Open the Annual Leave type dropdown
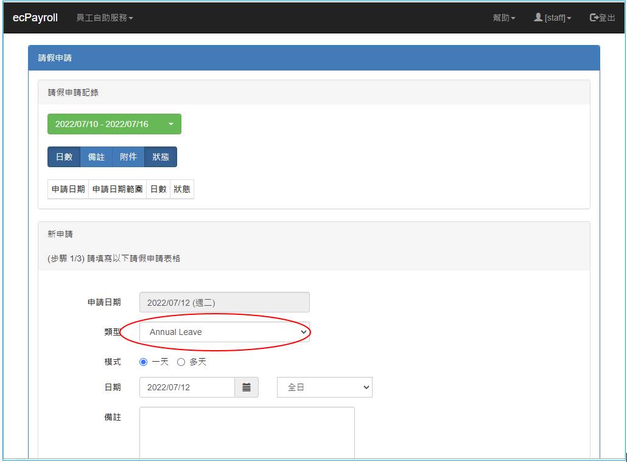Screen dimensions: 627x462 pos(225,332)
